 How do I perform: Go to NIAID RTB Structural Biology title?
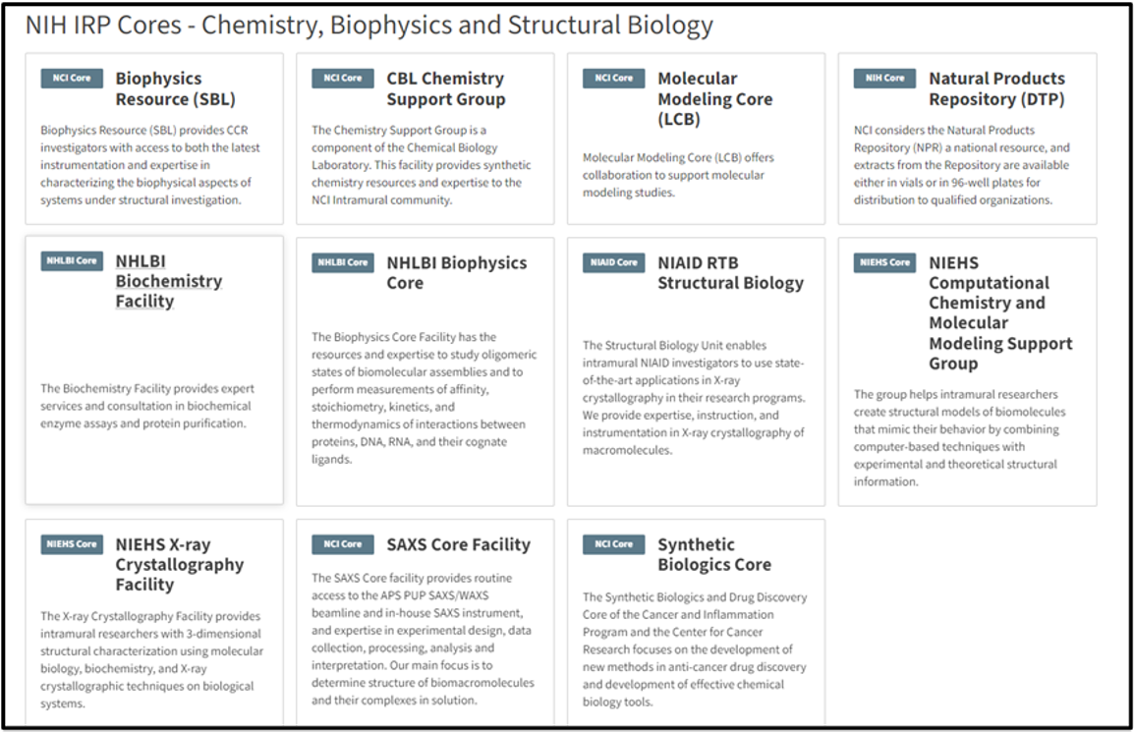(730, 272)
